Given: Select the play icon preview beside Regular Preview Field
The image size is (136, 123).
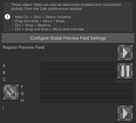Looking at the screenshot, I should click(x=125, y=52).
